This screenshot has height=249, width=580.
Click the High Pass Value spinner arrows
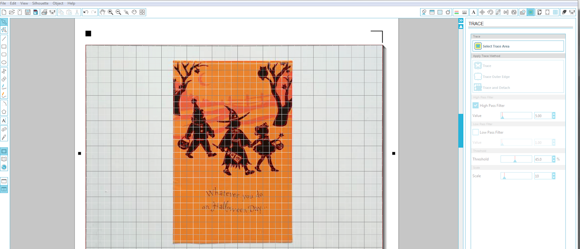coord(554,116)
